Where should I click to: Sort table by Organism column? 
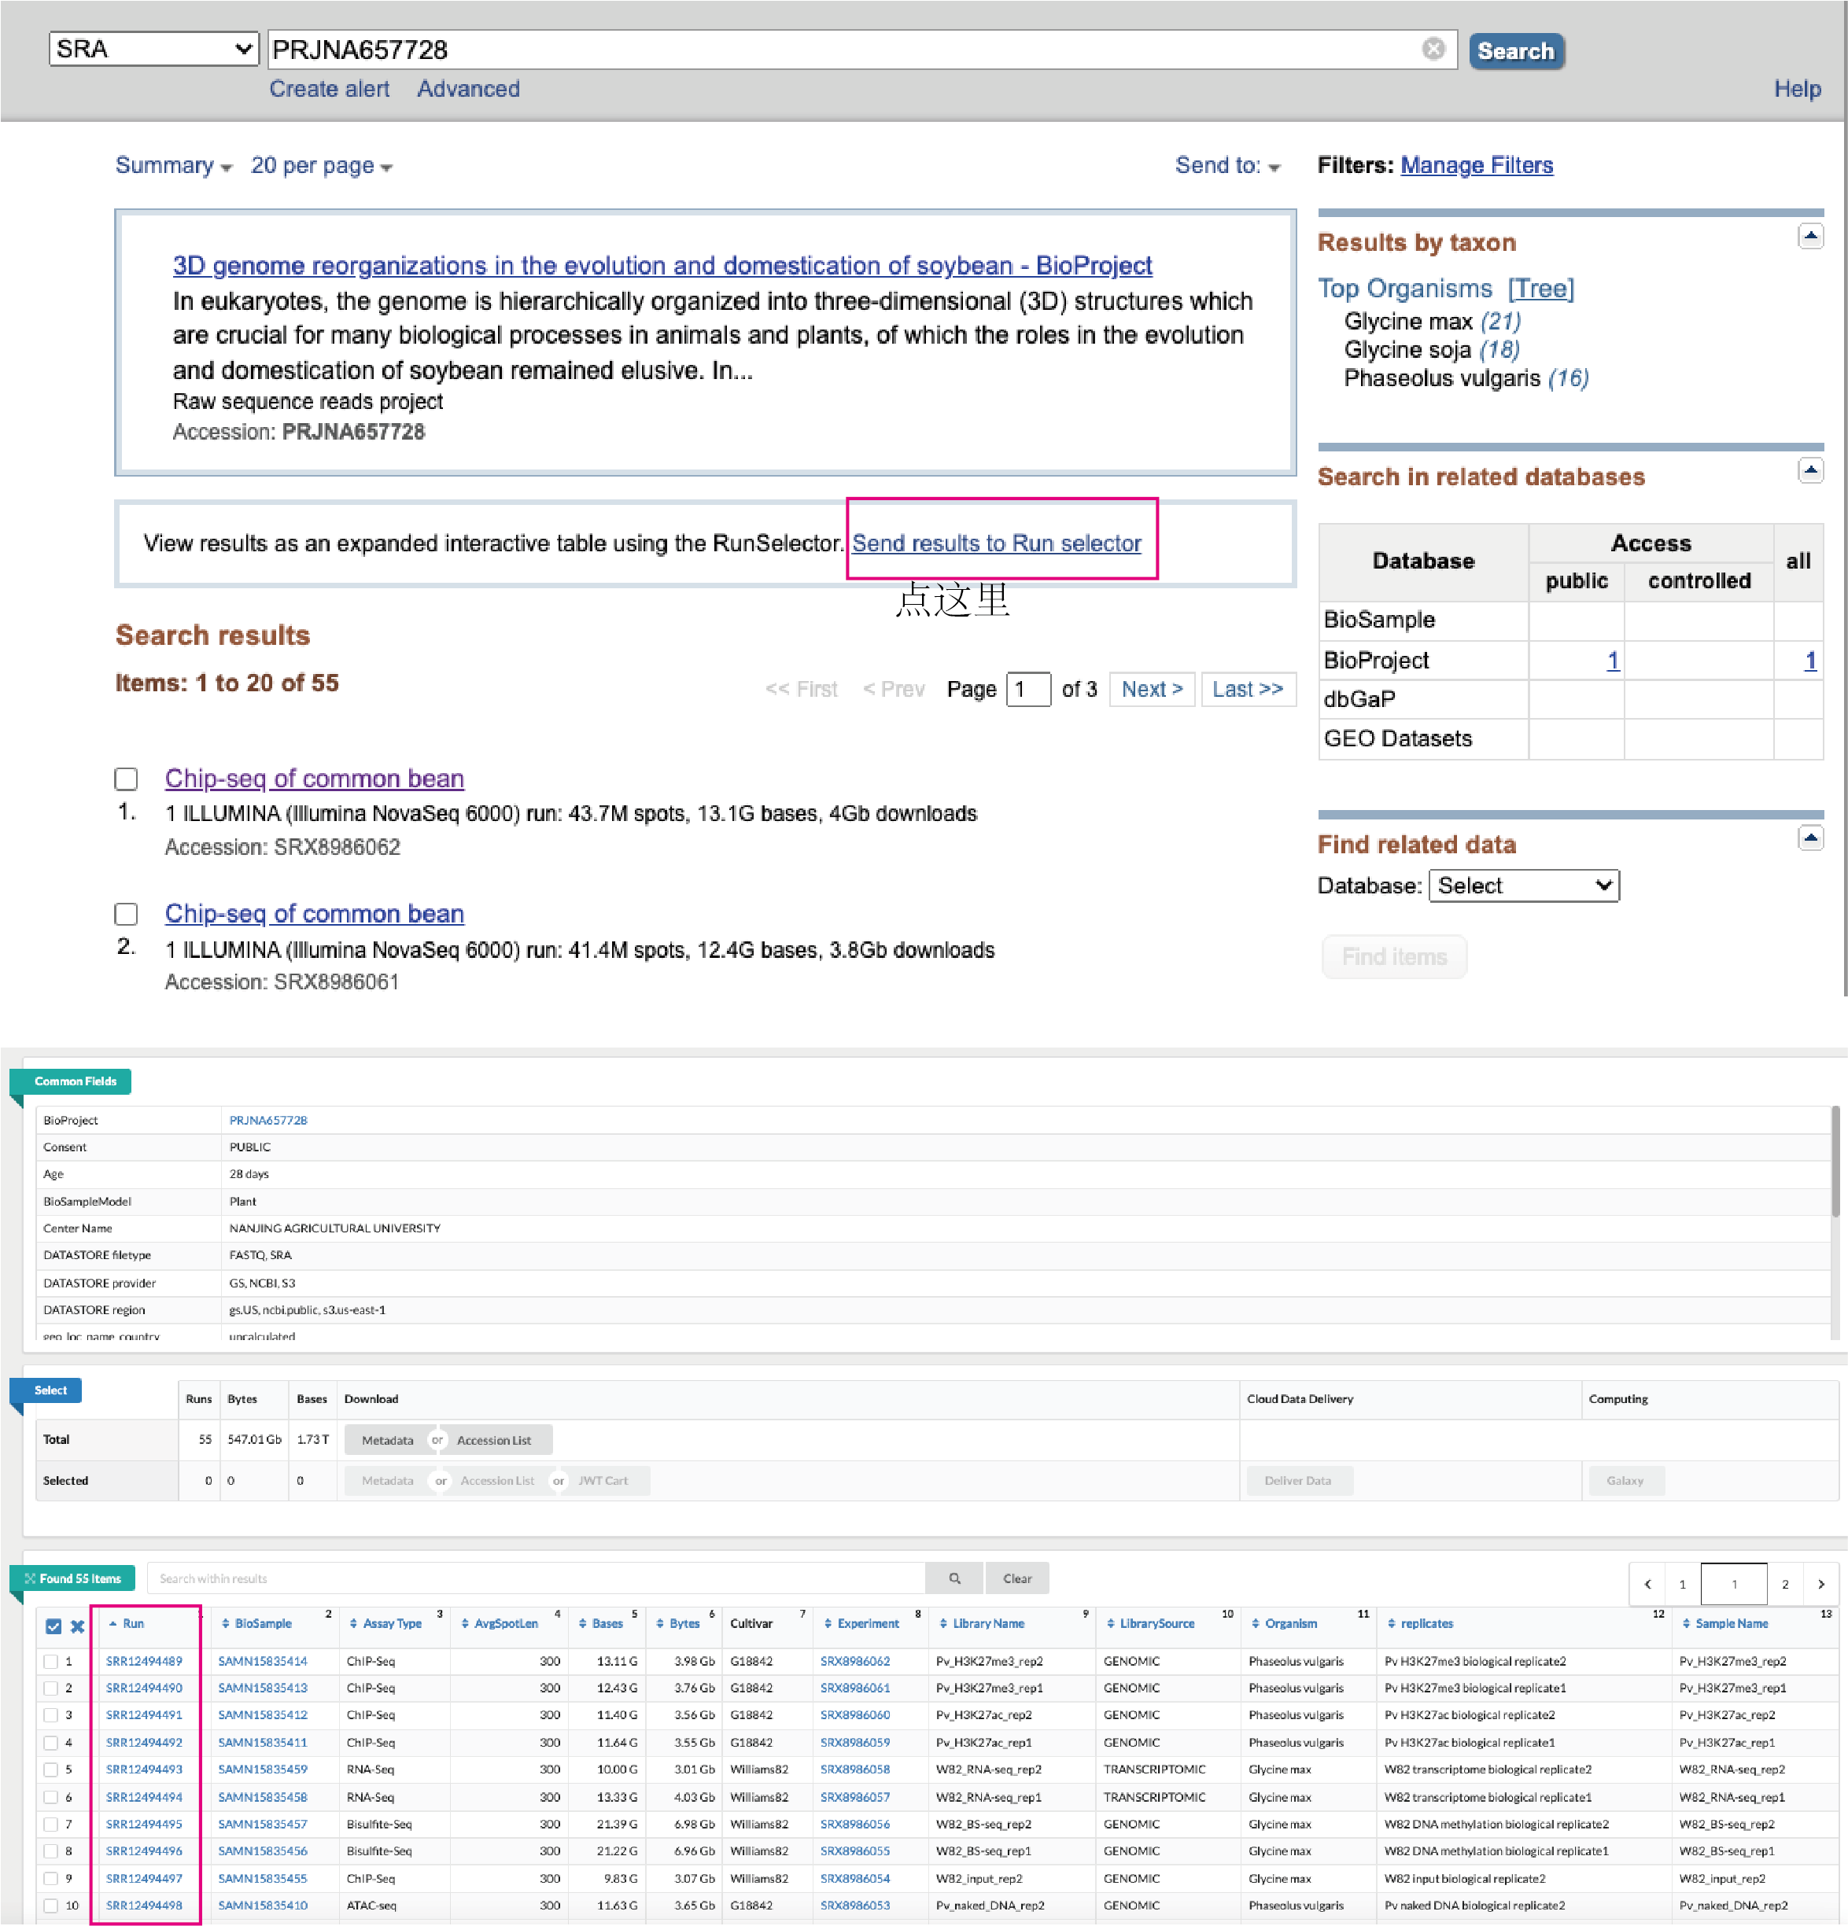(1284, 1623)
